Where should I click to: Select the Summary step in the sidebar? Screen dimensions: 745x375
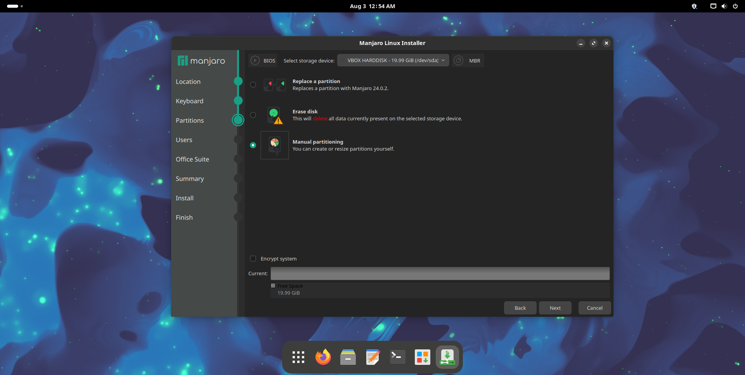190,179
